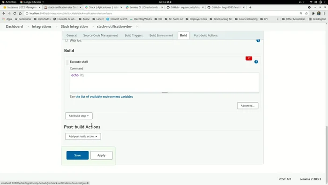Image resolution: width=328 pixels, height=185 pixels.
Task: Reload the current page
Action: 15,14
